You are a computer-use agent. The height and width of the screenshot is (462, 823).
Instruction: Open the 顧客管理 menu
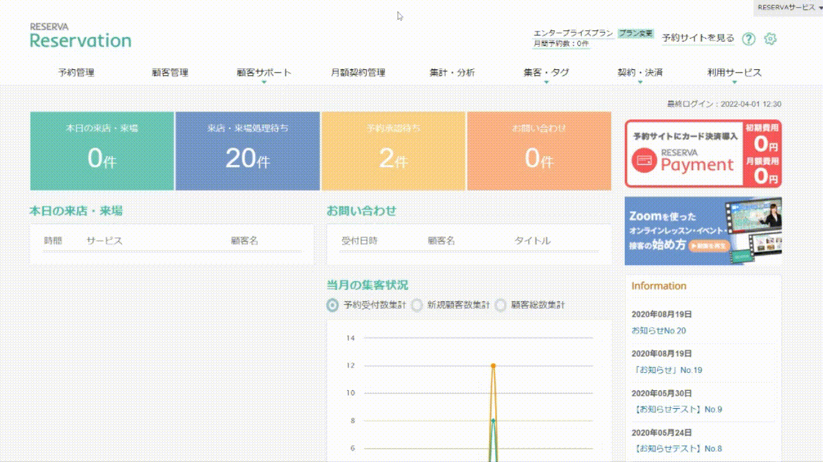tap(170, 73)
